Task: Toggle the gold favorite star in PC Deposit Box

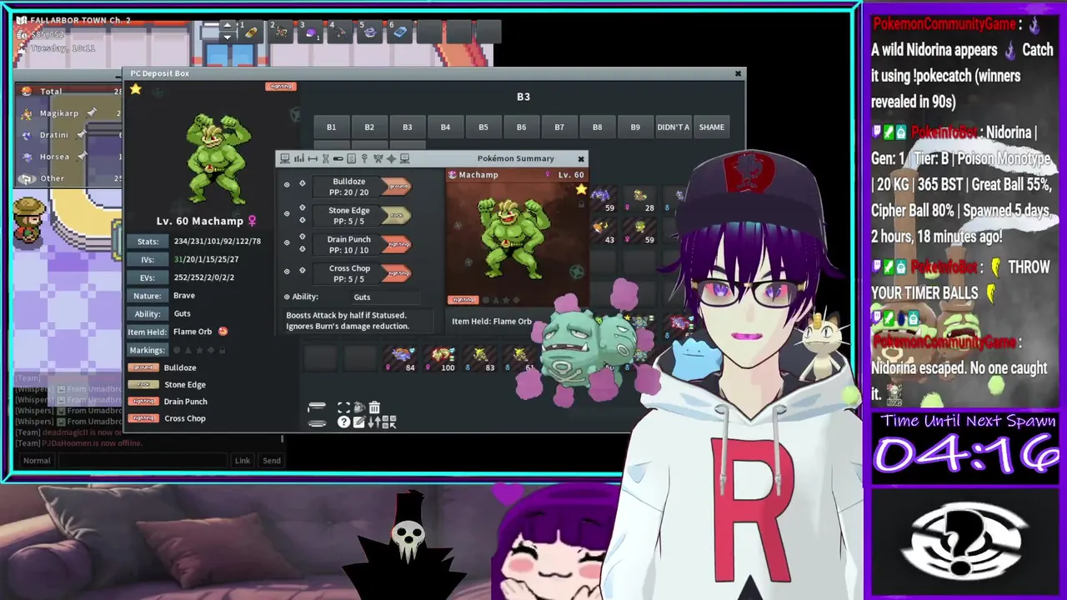Action: point(136,89)
